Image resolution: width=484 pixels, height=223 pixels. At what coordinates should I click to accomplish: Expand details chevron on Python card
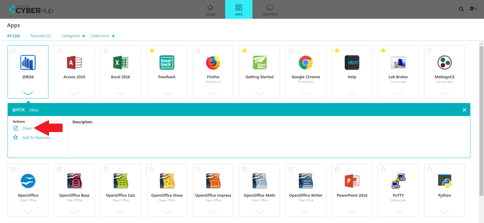click(445, 212)
